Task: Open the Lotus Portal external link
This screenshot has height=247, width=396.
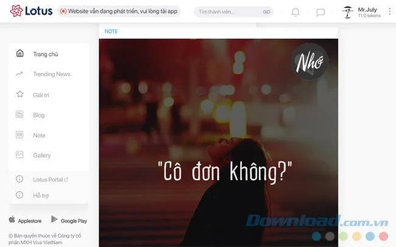Action: point(51,179)
